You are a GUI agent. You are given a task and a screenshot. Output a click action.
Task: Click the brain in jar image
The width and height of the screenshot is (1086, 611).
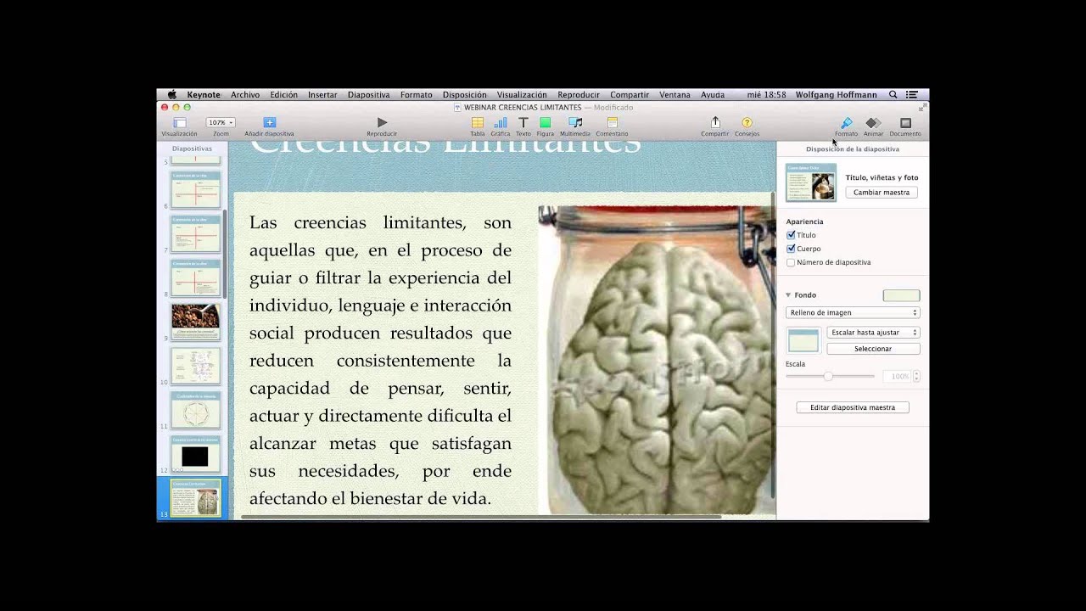point(658,361)
